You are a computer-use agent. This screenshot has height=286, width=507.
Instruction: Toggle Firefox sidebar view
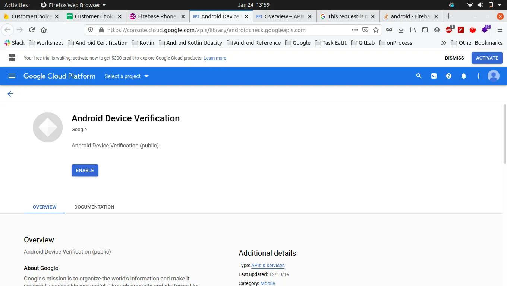[x=425, y=30]
